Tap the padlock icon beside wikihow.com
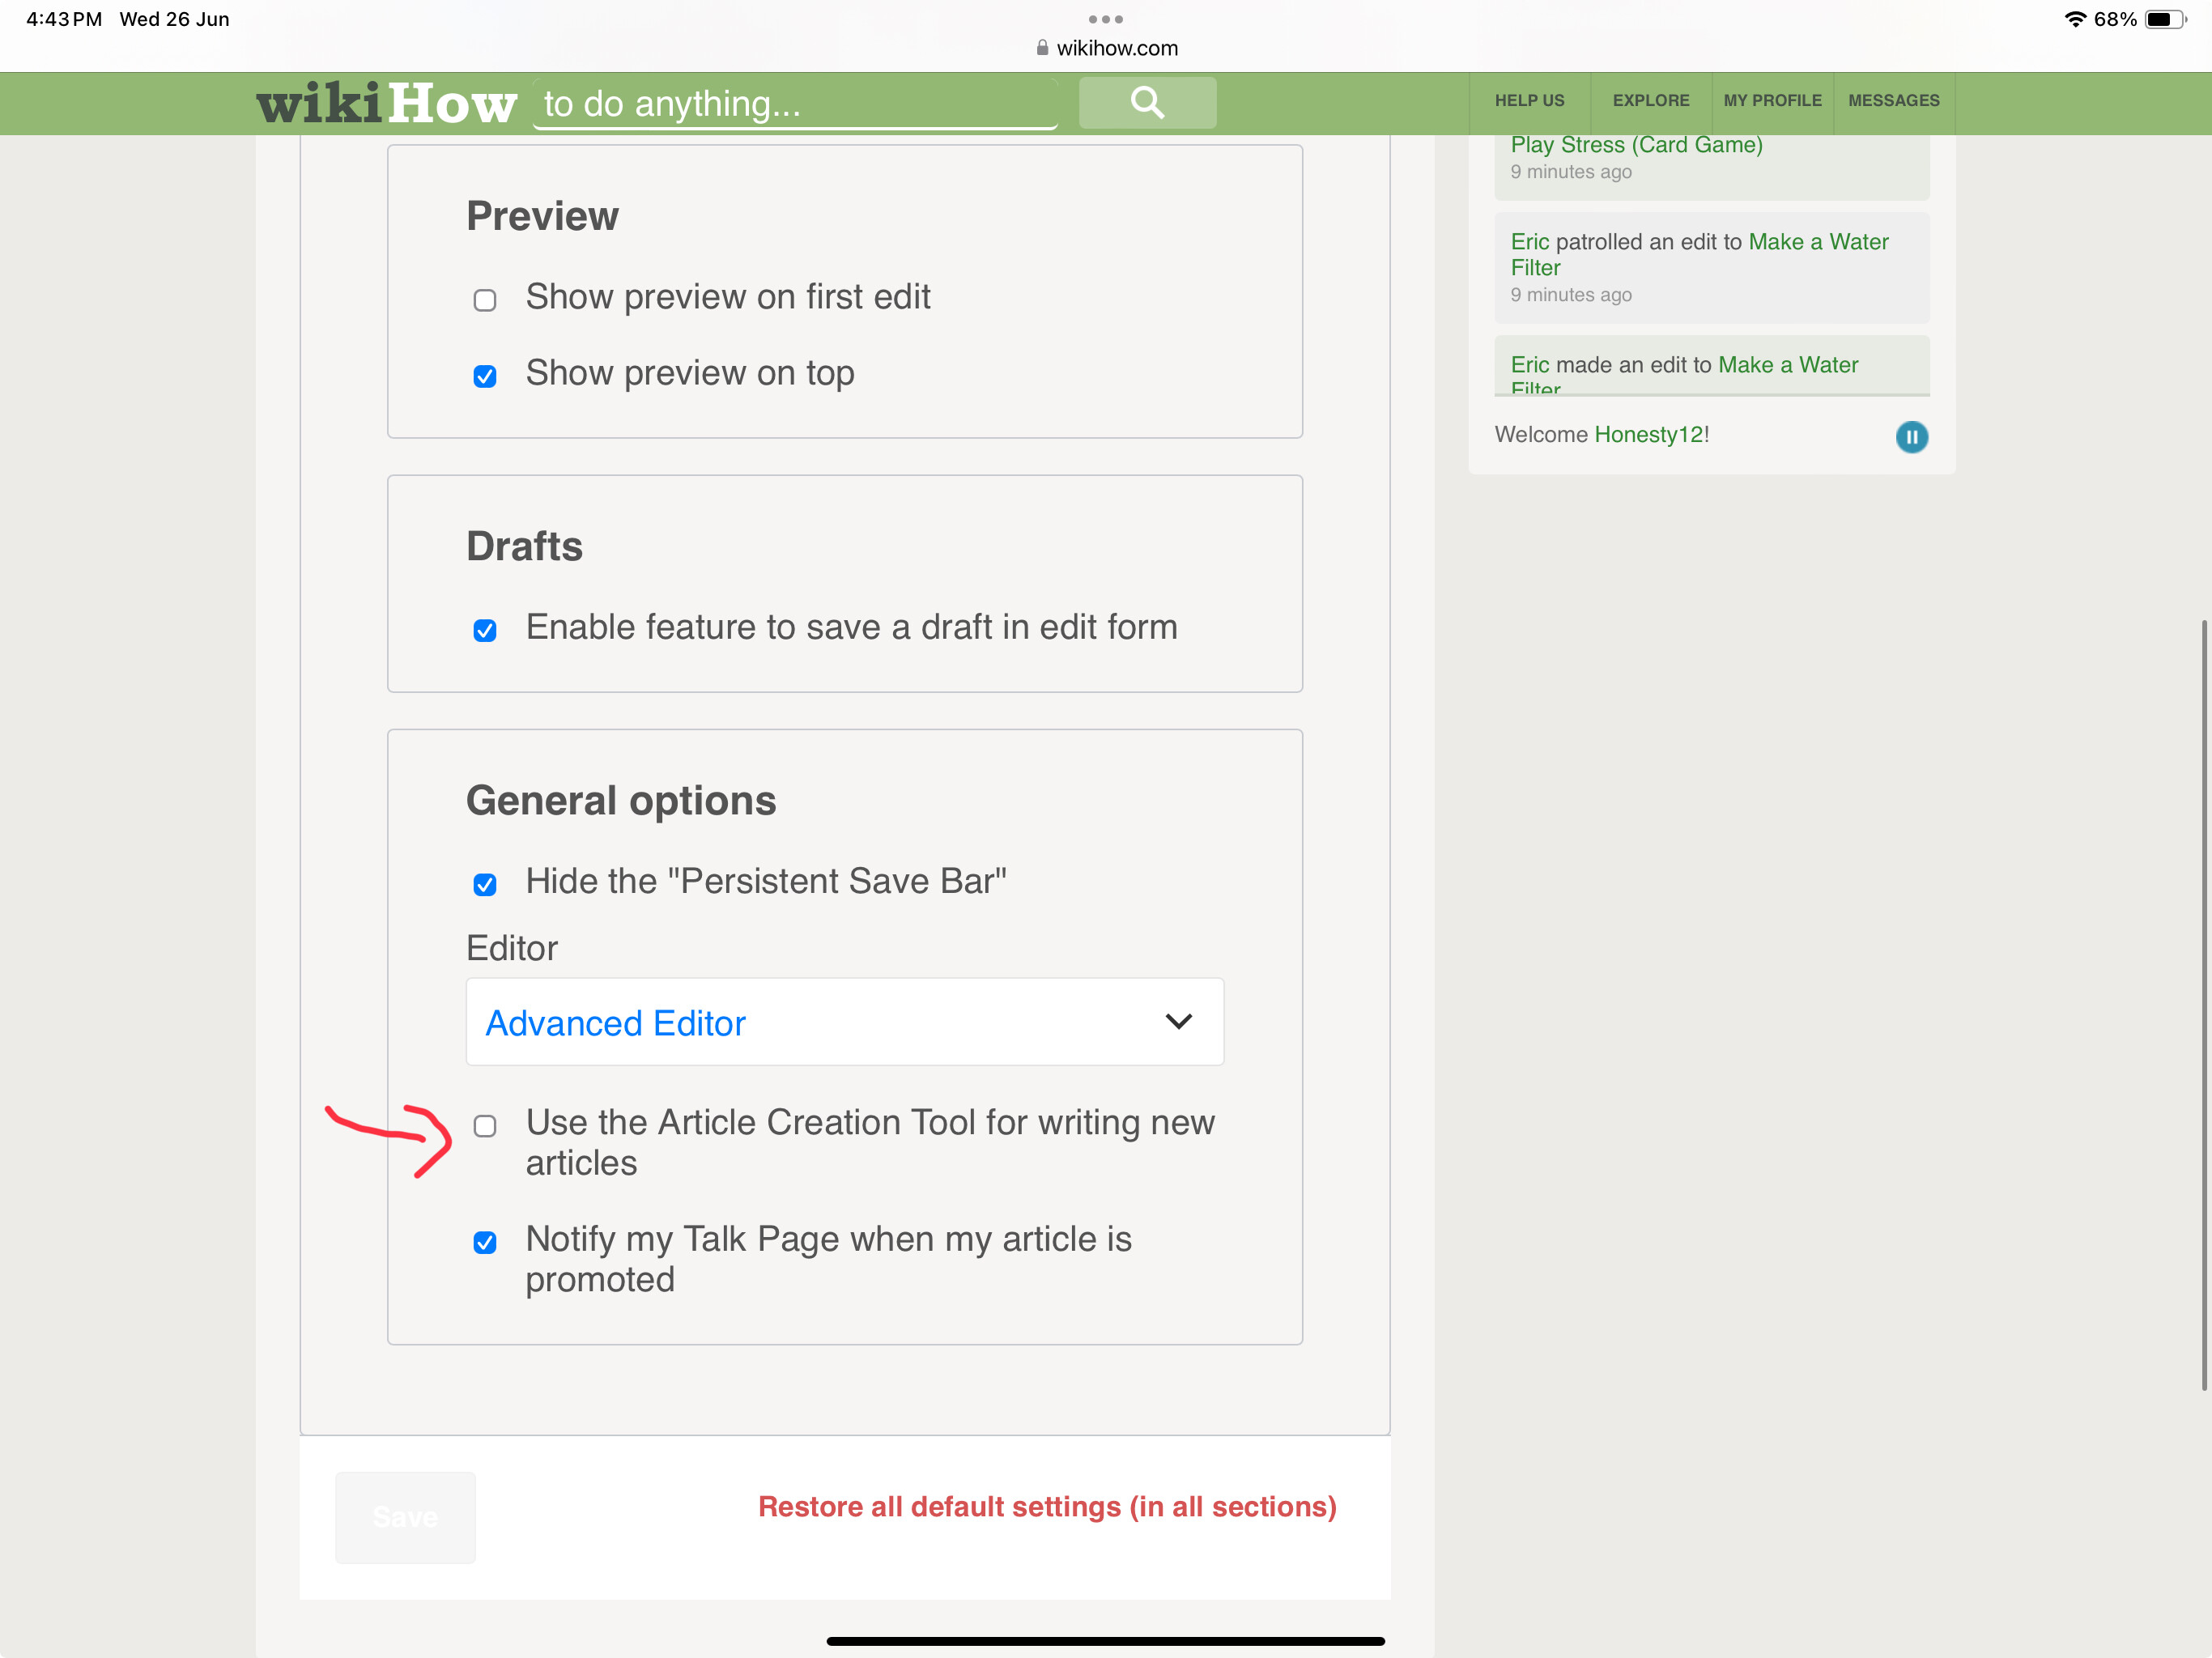 click(x=1042, y=48)
